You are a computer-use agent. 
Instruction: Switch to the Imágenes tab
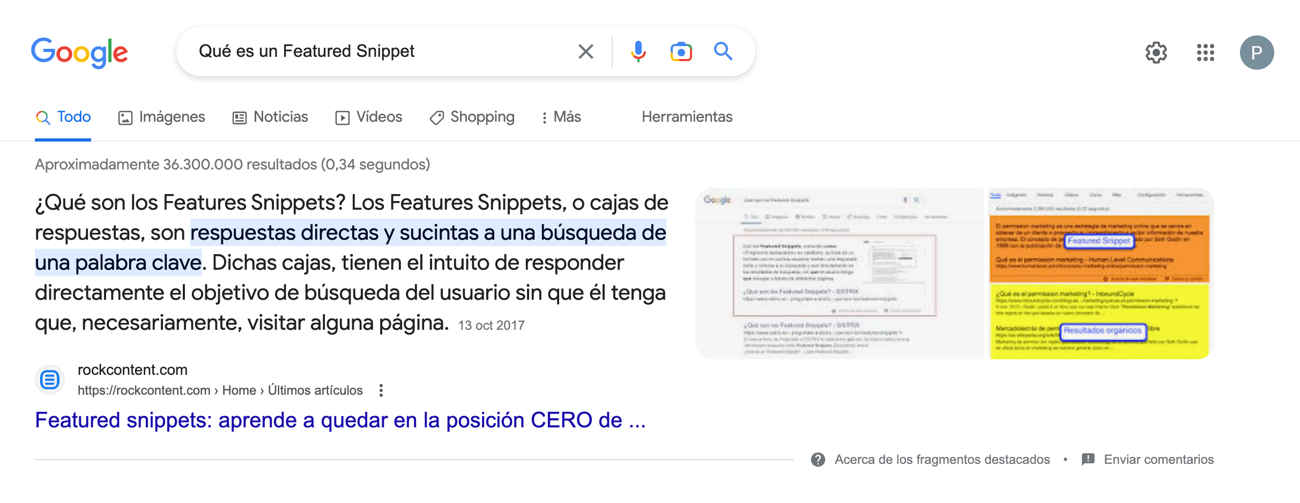161,117
